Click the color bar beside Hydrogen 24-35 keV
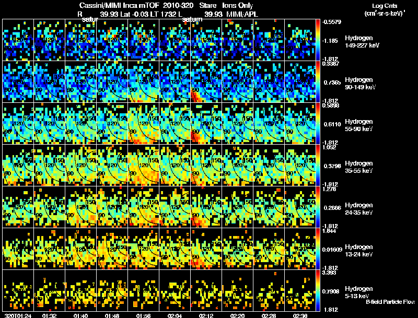Screen dimensions: 418x318 coord(318,207)
